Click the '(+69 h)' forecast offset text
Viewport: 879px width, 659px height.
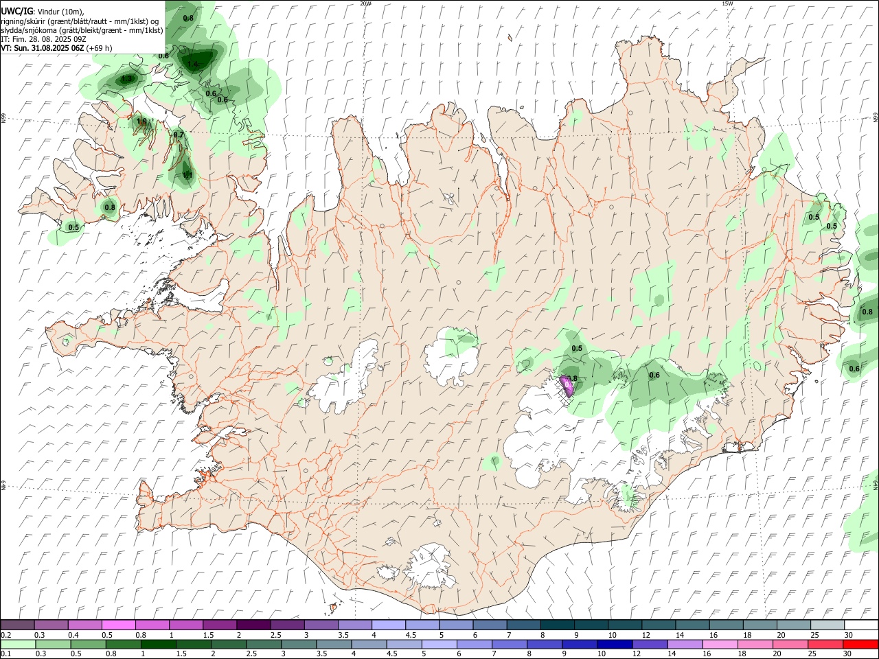[x=99, y=48]
